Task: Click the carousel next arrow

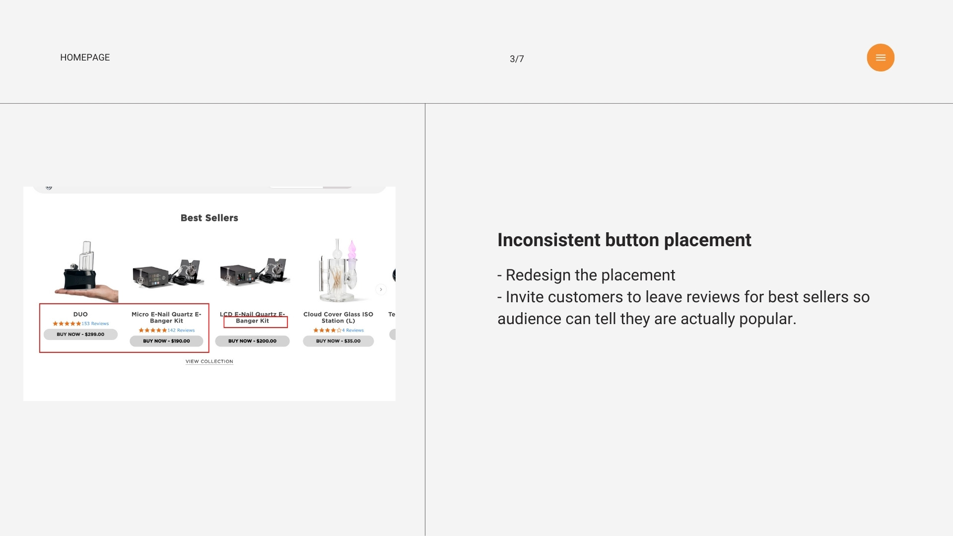Action: tap(381, 289)
